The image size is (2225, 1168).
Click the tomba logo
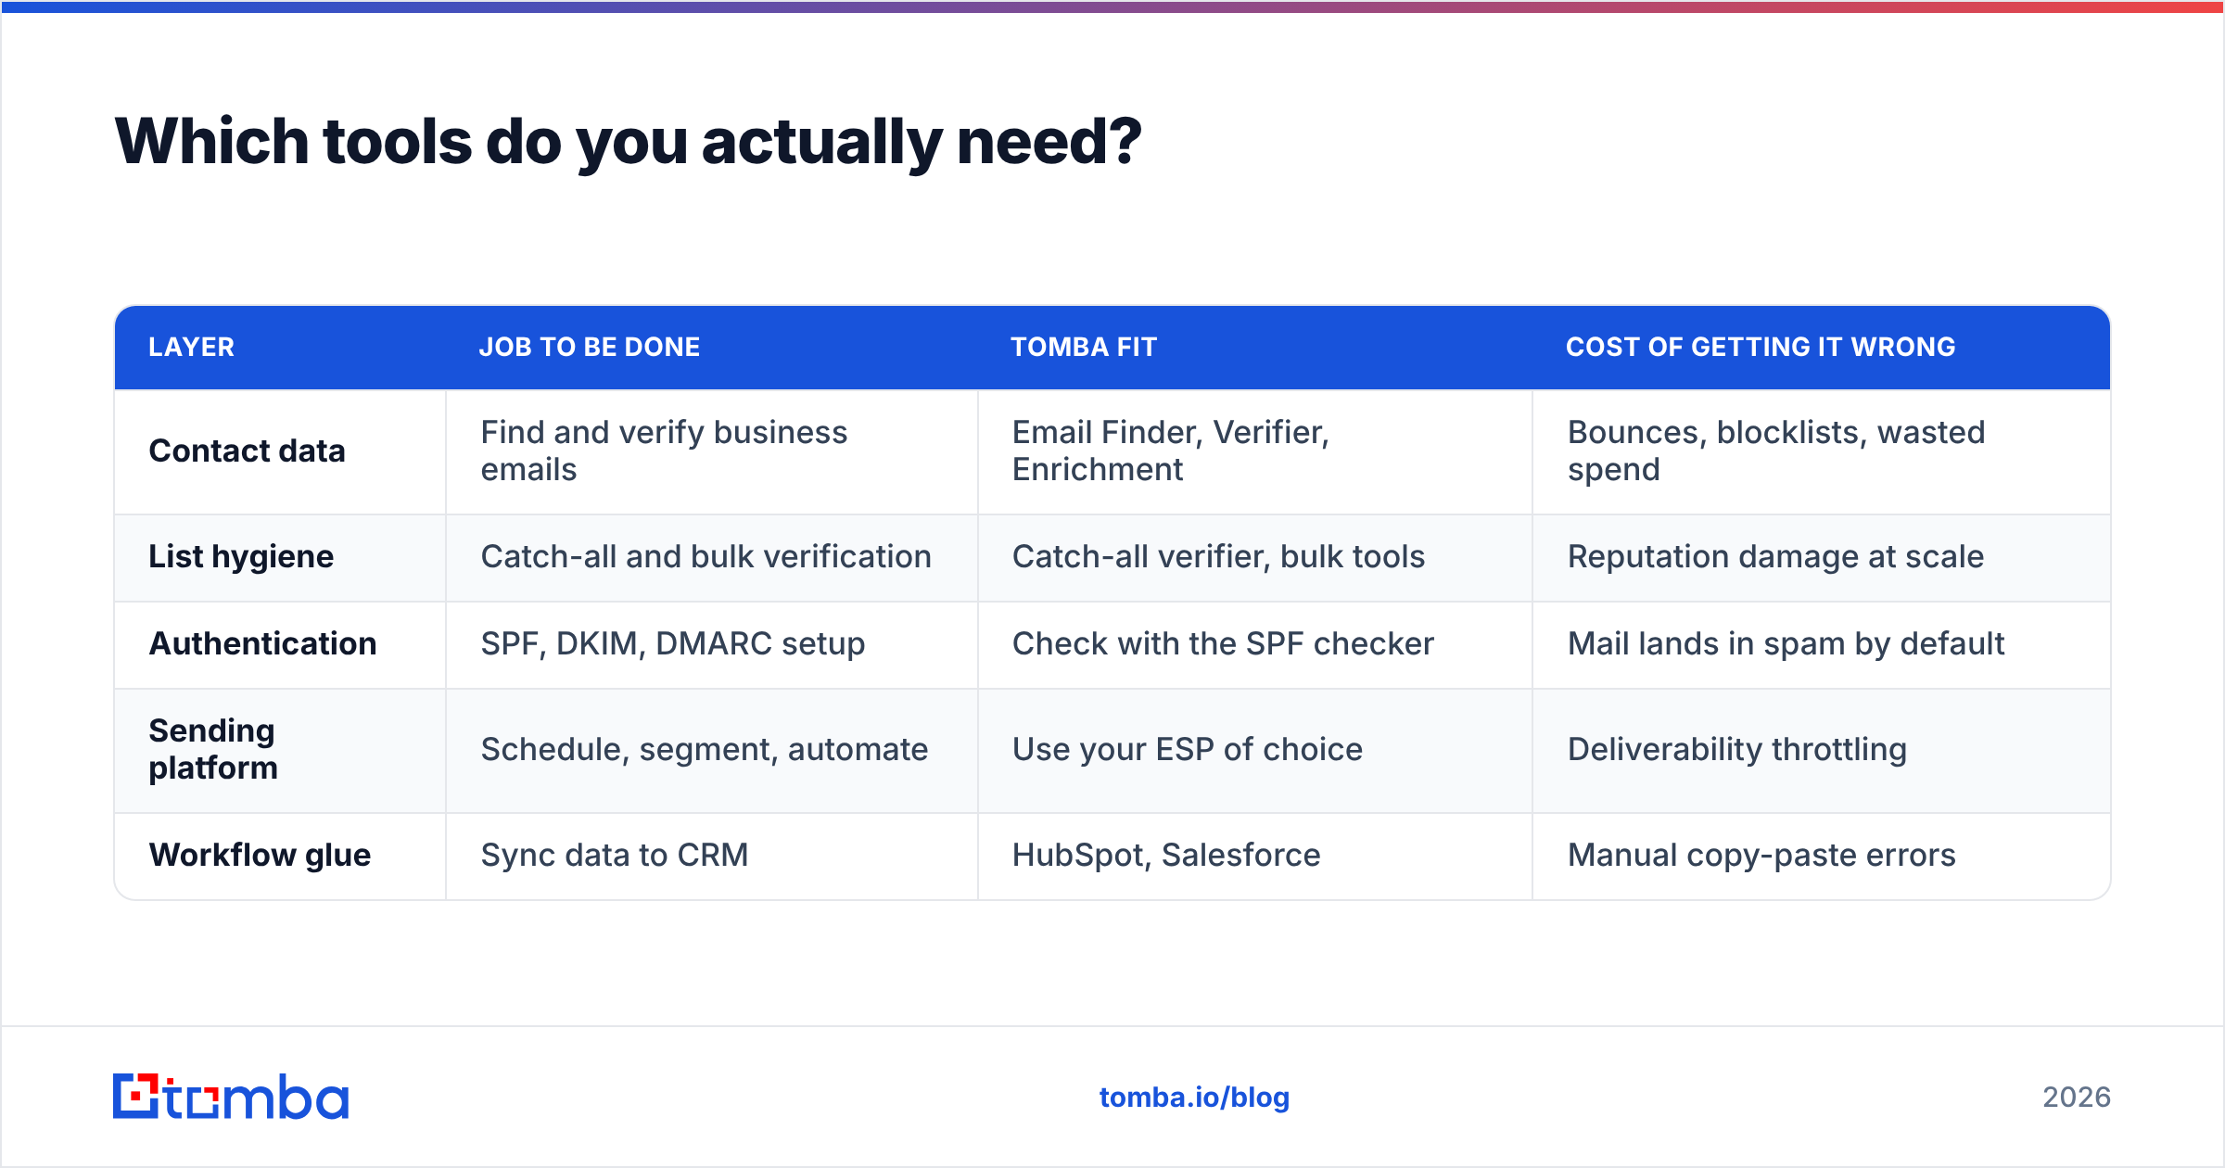coord(231,1097)
